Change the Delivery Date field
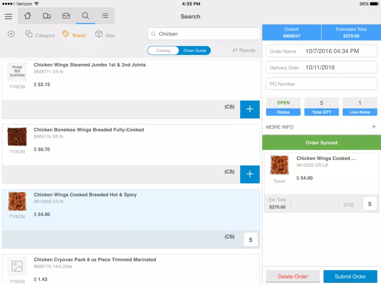Image resolution: width=381 pixels, height=285 pixels. pos(321,67)
